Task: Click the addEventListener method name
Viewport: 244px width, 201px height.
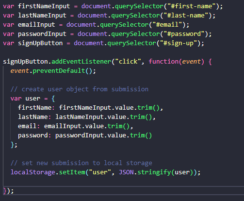Action: pyautogui.click(x=81, y=62)
